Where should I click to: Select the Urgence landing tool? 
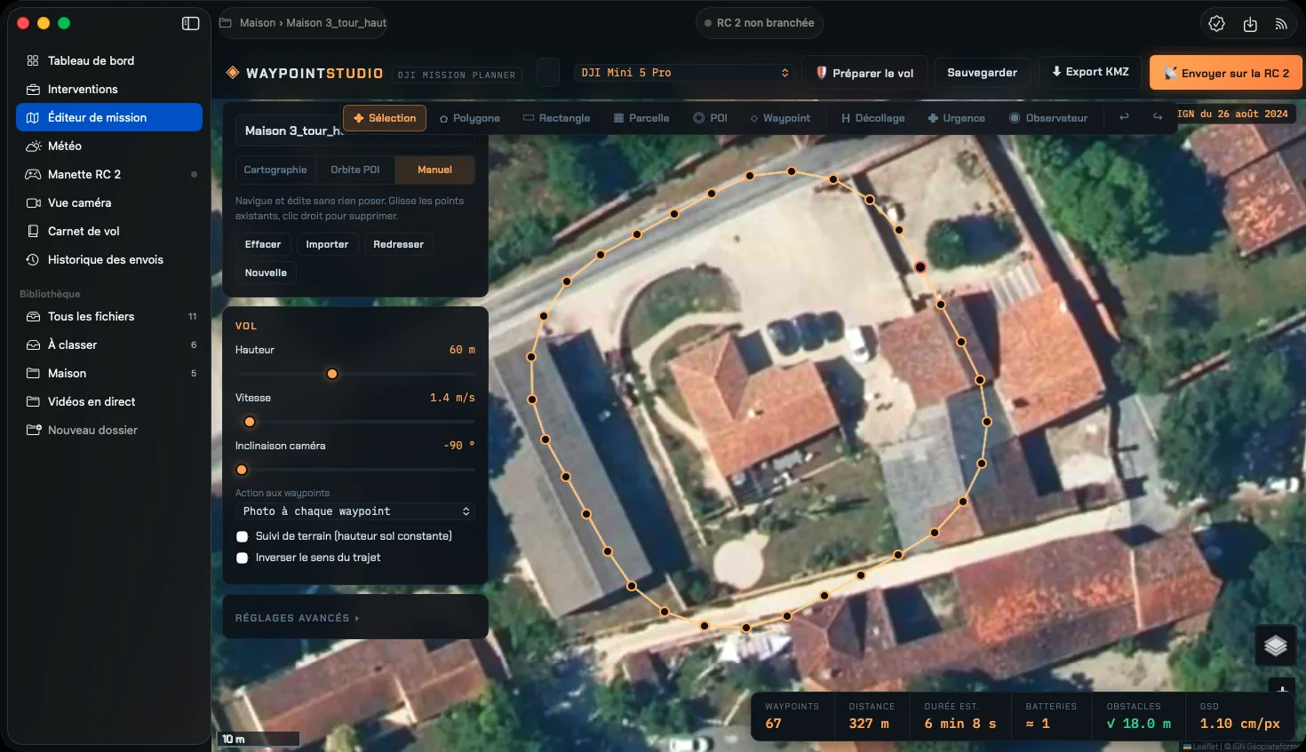coord(957,118)
